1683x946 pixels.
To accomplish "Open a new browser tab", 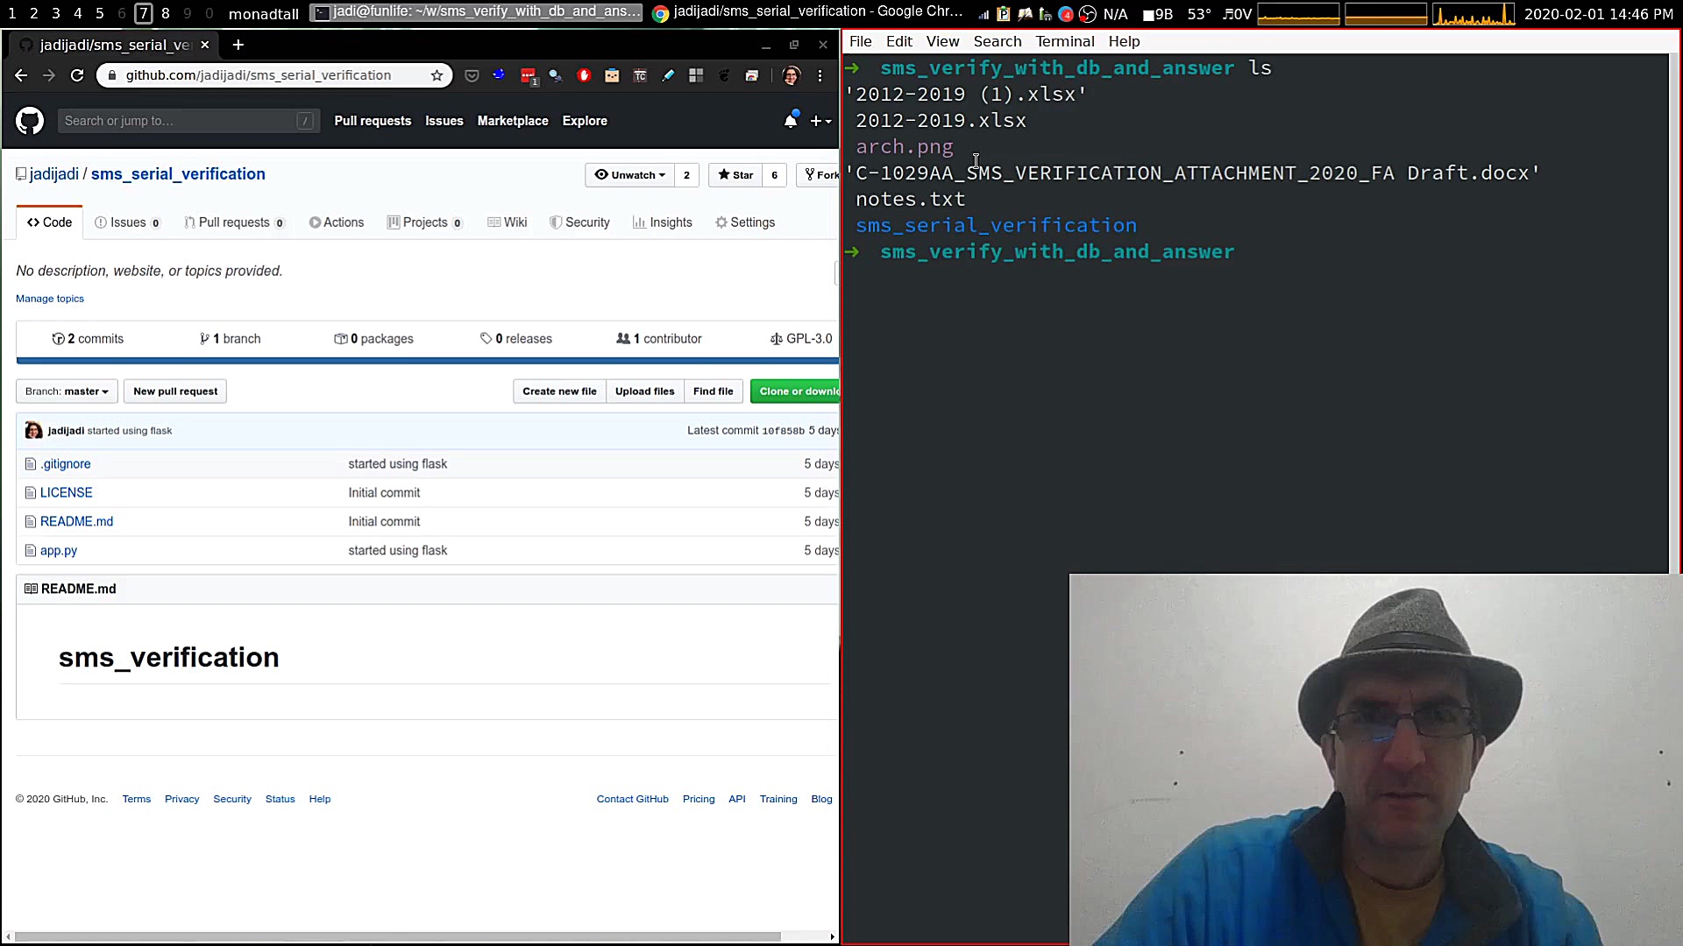I will [238, 45].
